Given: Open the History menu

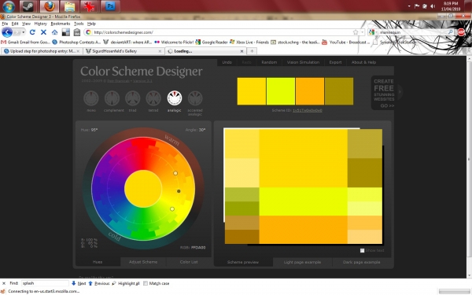Looking at the screenshot, I should [41, 24].
